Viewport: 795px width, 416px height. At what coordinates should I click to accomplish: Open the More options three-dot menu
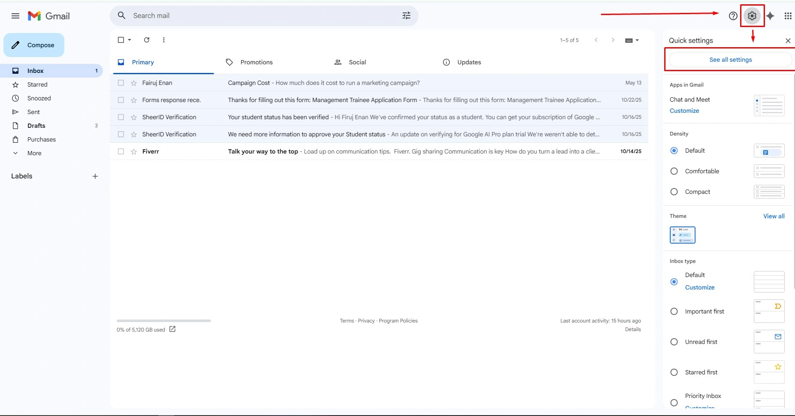tap(164, 40)
